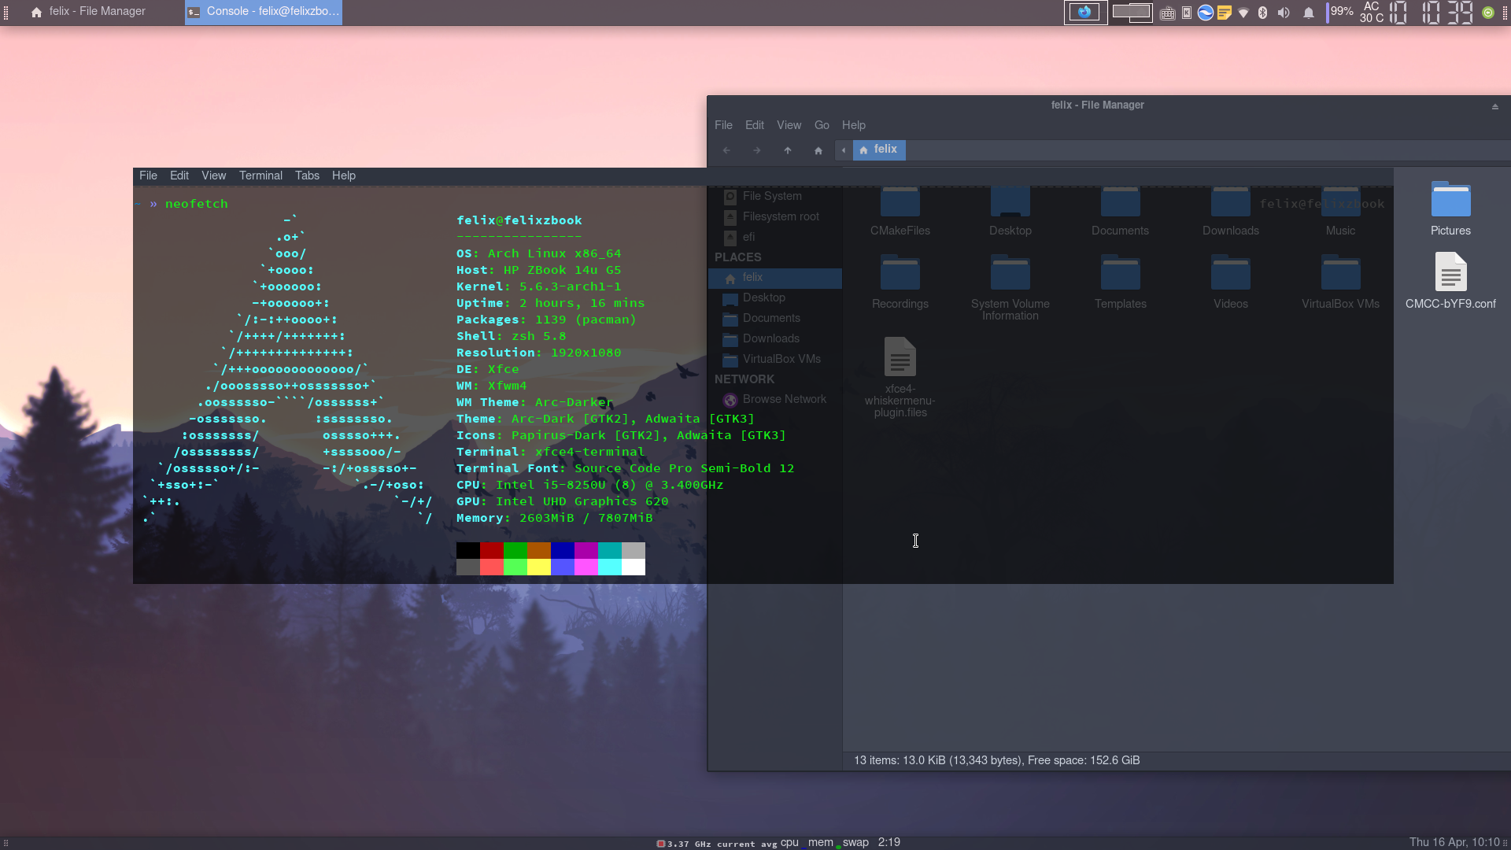
Task: Go up a directory with the up-arrow icon
Action: (788, 150)
